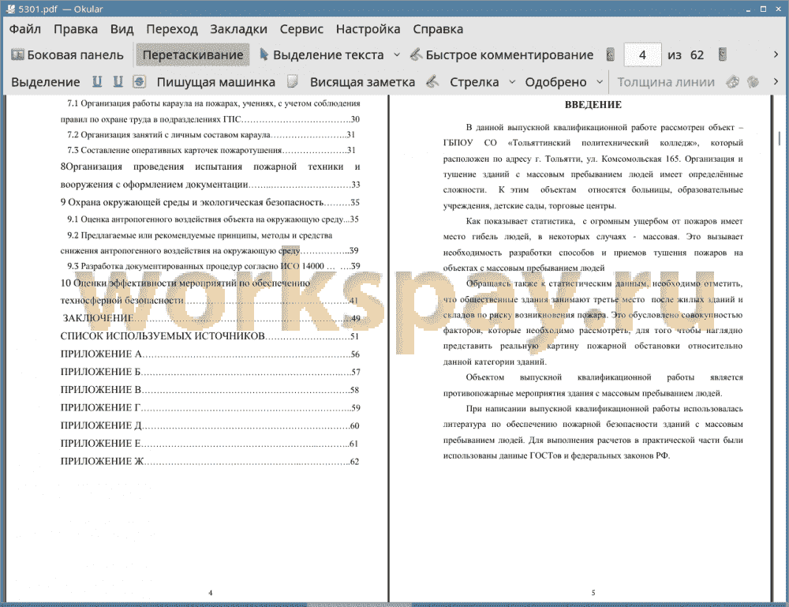Activate the Выделение текста selection tool

[x=322, y=55]
